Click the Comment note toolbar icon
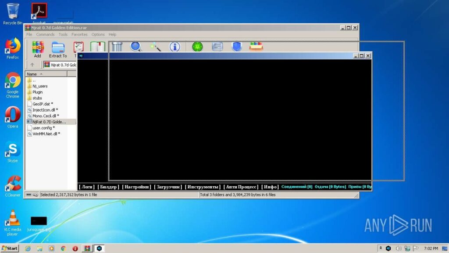This screenshot has width=449, height=253. tap(217, 47)
